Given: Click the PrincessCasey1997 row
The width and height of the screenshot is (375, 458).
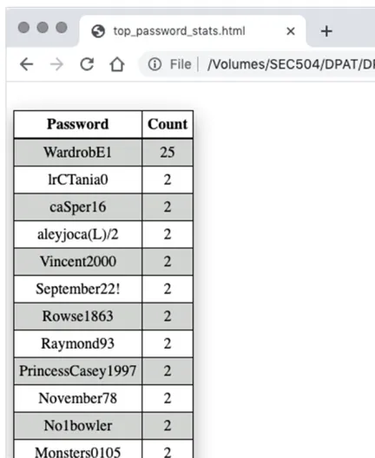Looking at the screenshot, I should click(x=103, y=371).
